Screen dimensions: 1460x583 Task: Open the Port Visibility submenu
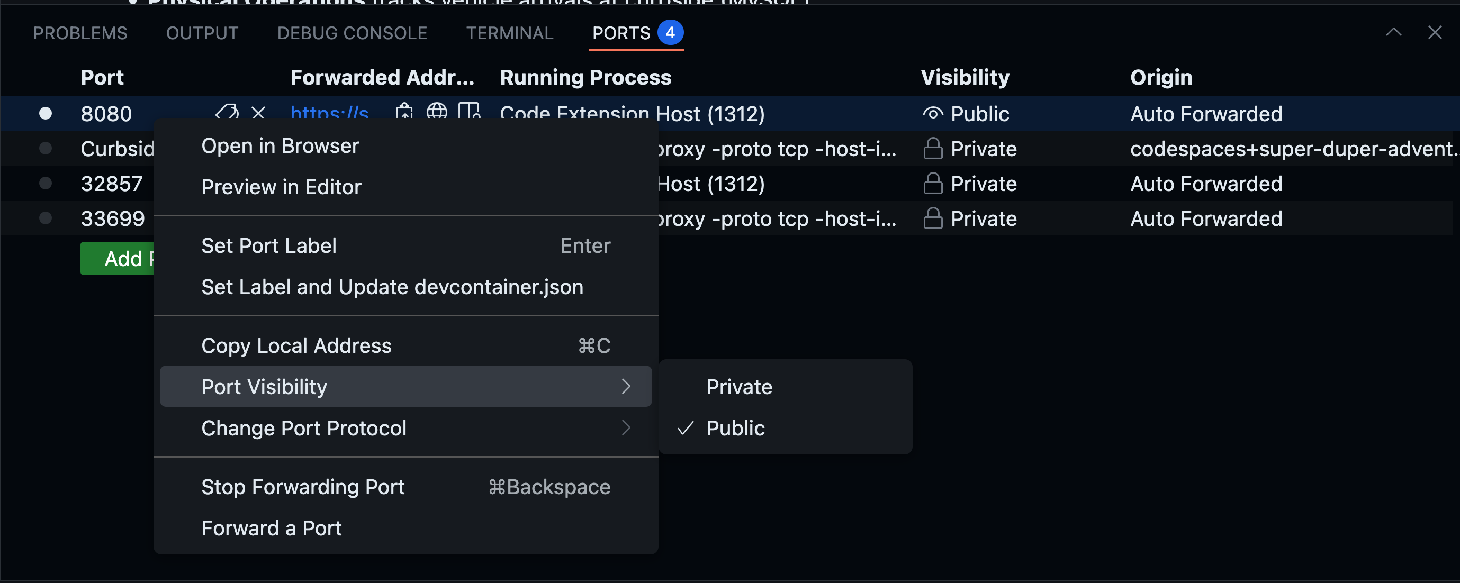pos(264,386)
